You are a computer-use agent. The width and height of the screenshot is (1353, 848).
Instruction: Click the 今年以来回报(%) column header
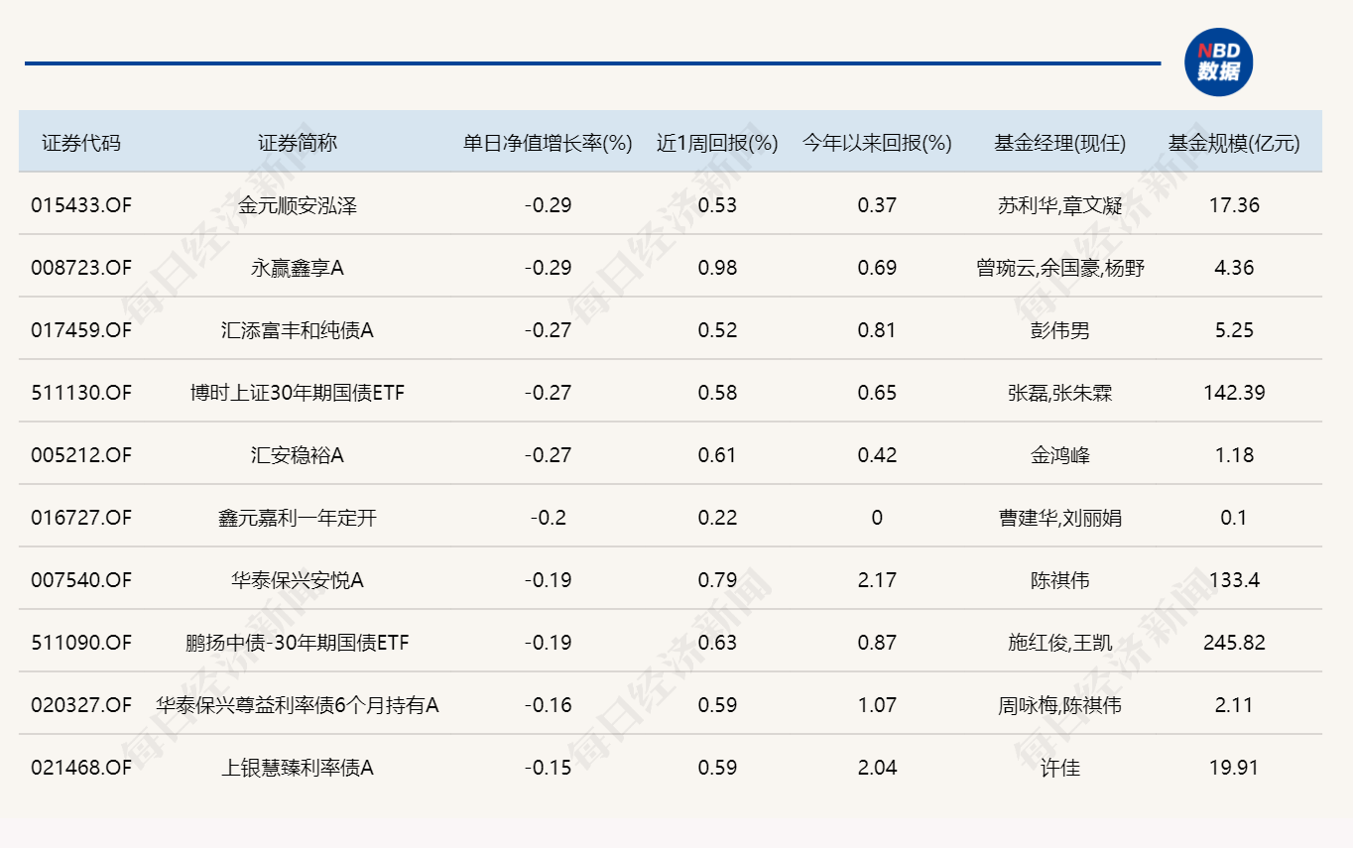(875, 142)
